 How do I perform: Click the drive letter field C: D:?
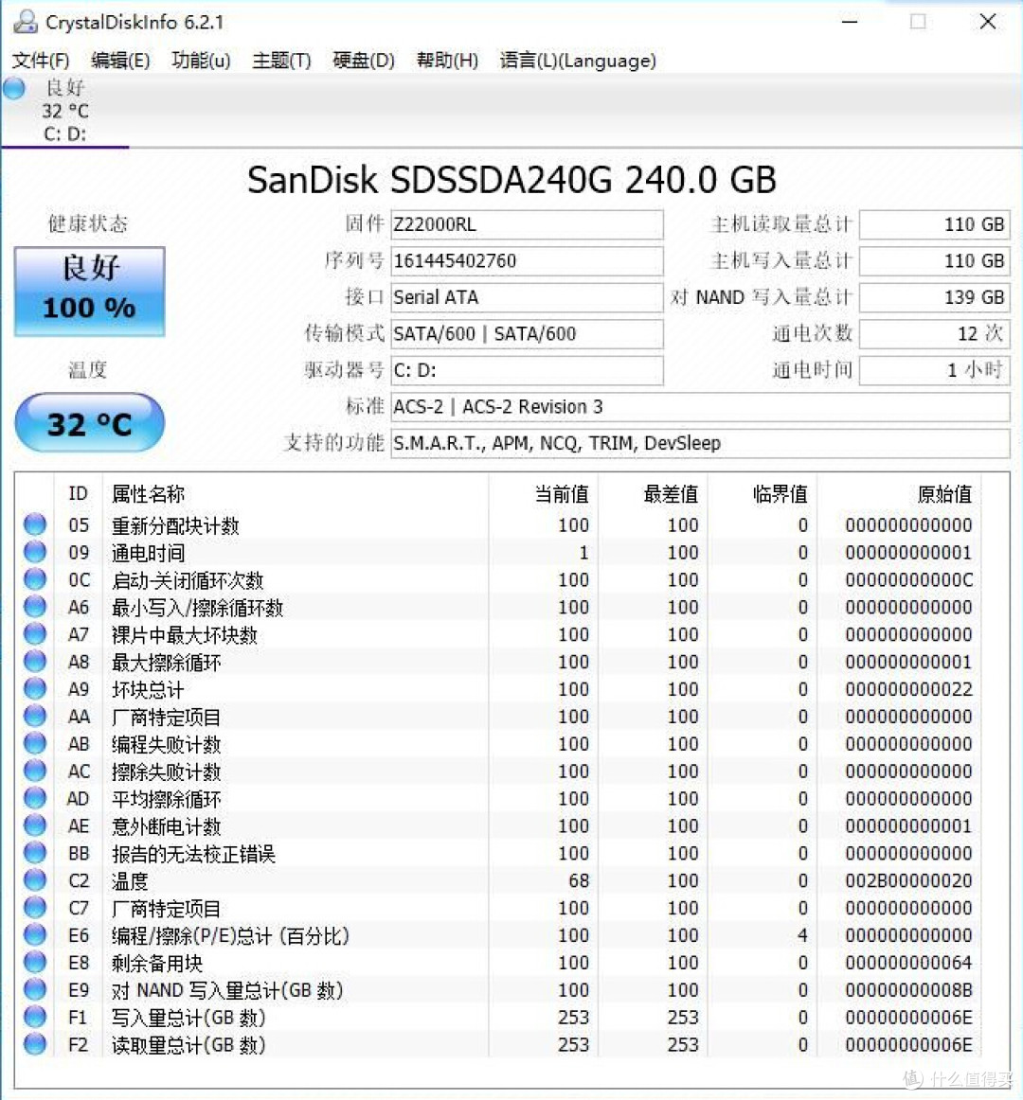[x=527, y=370]
